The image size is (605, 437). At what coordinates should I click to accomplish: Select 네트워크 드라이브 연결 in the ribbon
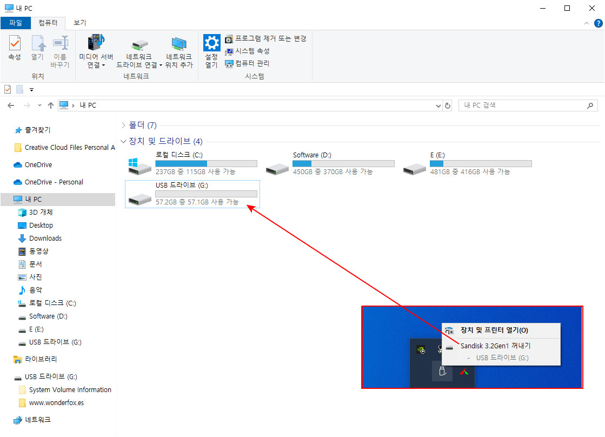[138, 46]
